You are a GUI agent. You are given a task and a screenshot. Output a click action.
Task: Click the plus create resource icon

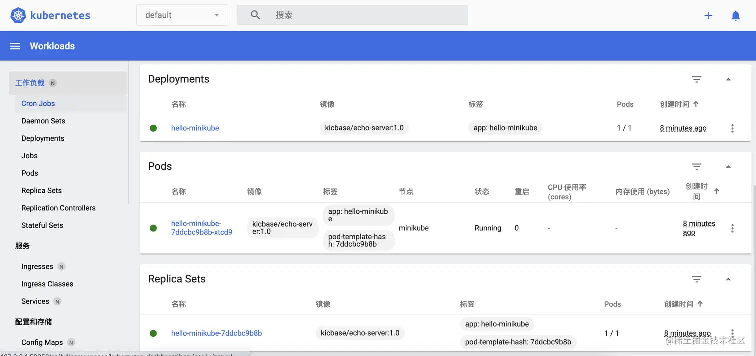(x=708, y=16)
